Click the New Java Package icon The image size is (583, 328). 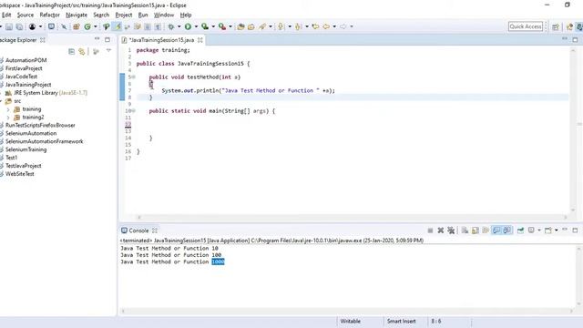coord(77,26)
